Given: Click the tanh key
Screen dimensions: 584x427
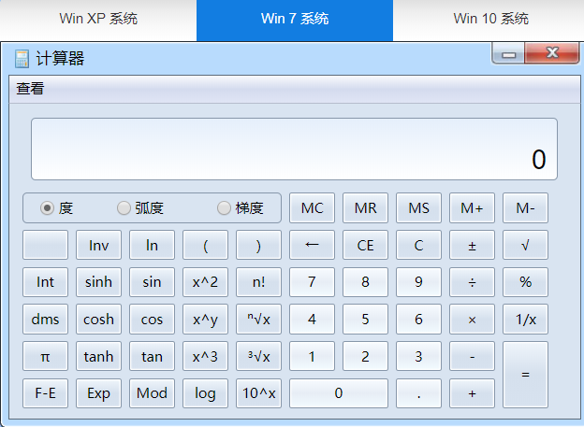Looking at the screenshot, I should 98,356.
